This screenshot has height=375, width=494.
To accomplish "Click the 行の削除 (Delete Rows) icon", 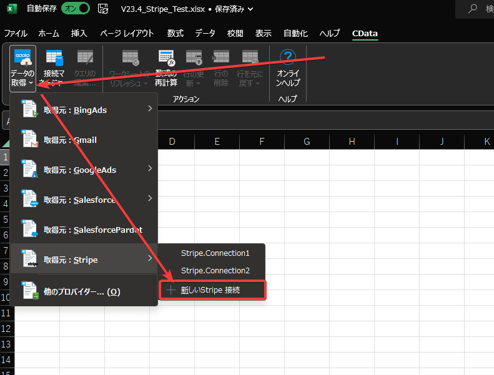I will click(220, 57).
